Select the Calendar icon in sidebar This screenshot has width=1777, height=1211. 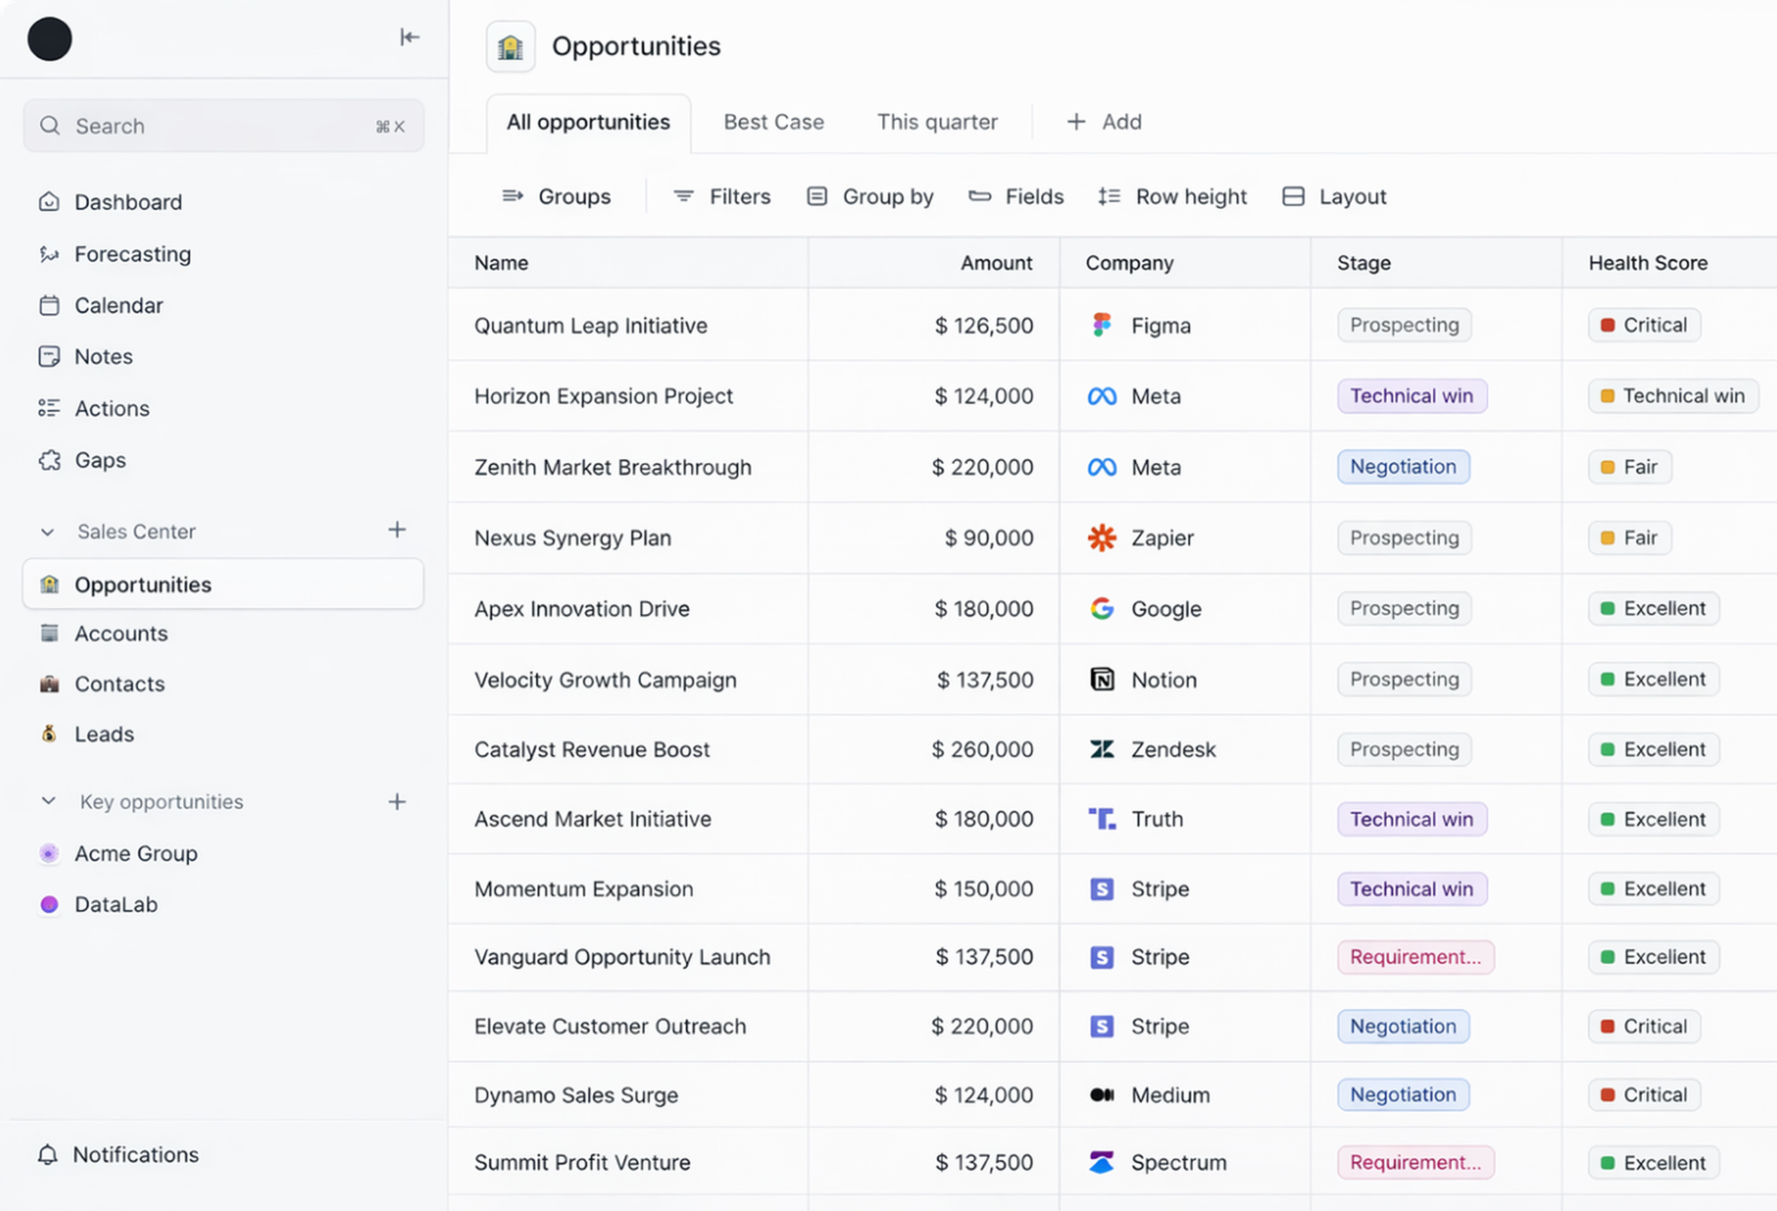click(x=49, y=304)
